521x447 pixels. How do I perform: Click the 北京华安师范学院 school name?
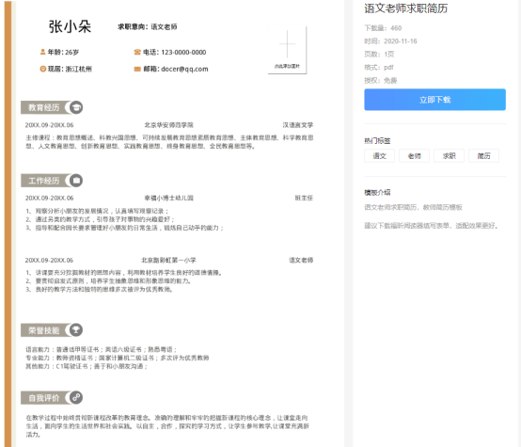click(x=168, y=125)
